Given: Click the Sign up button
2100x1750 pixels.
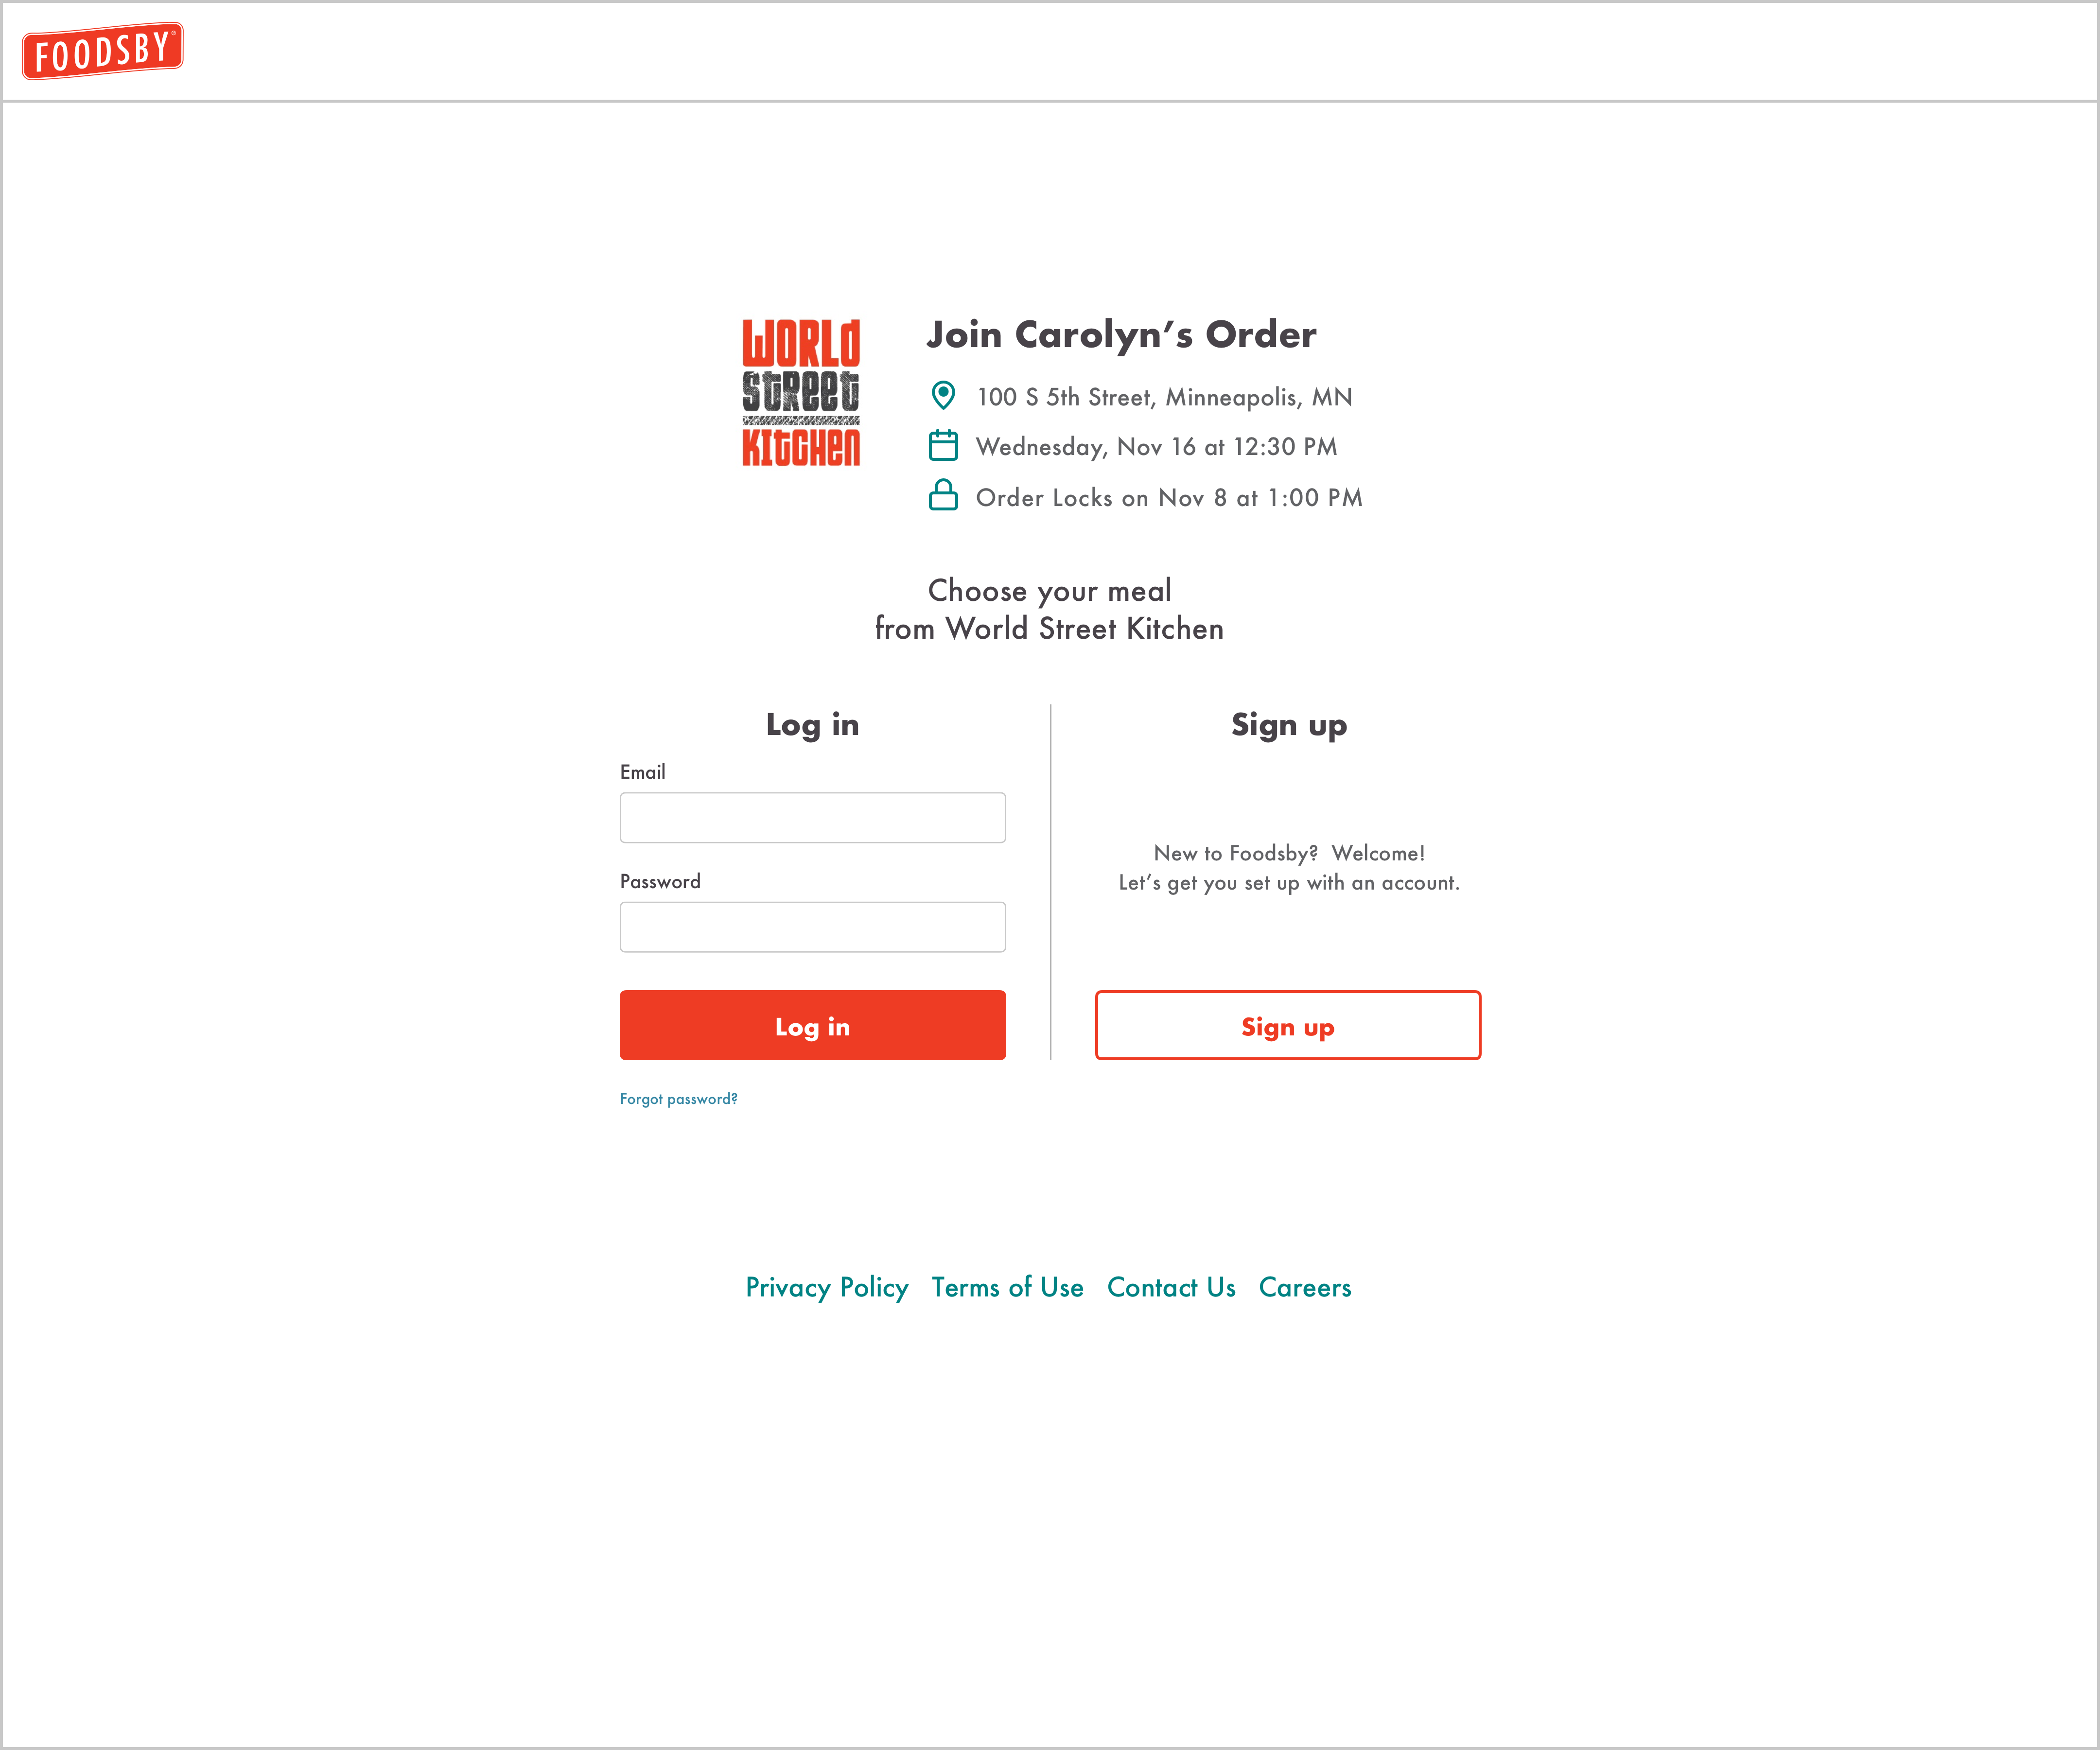Looking at the screenshot, I should click(1287, 1024).
